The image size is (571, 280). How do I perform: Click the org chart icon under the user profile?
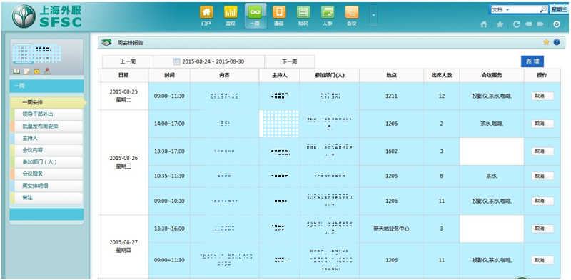point(47,71)
